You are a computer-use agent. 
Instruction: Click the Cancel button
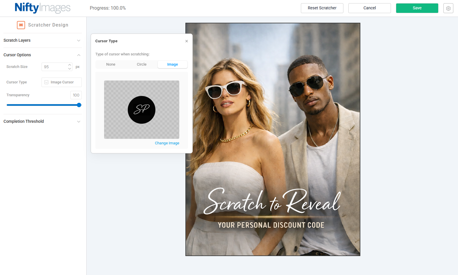(369, 8)
